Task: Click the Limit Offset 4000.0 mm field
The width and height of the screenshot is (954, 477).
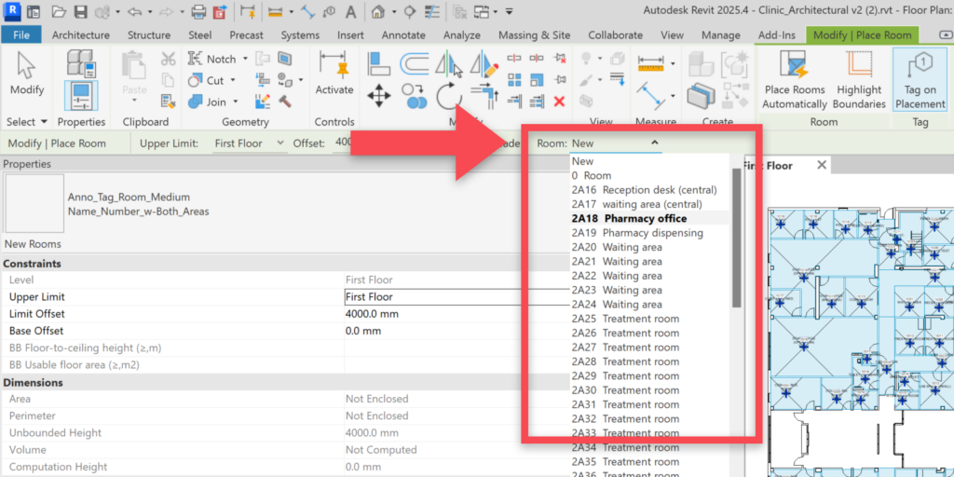Action: [430, 314]
